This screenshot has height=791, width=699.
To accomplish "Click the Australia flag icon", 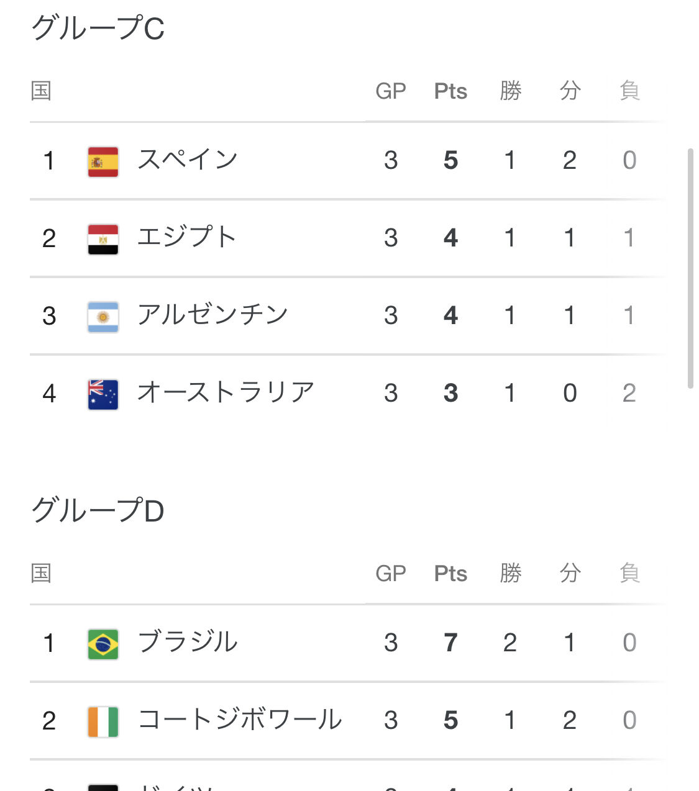I will [x=103, y=394].
